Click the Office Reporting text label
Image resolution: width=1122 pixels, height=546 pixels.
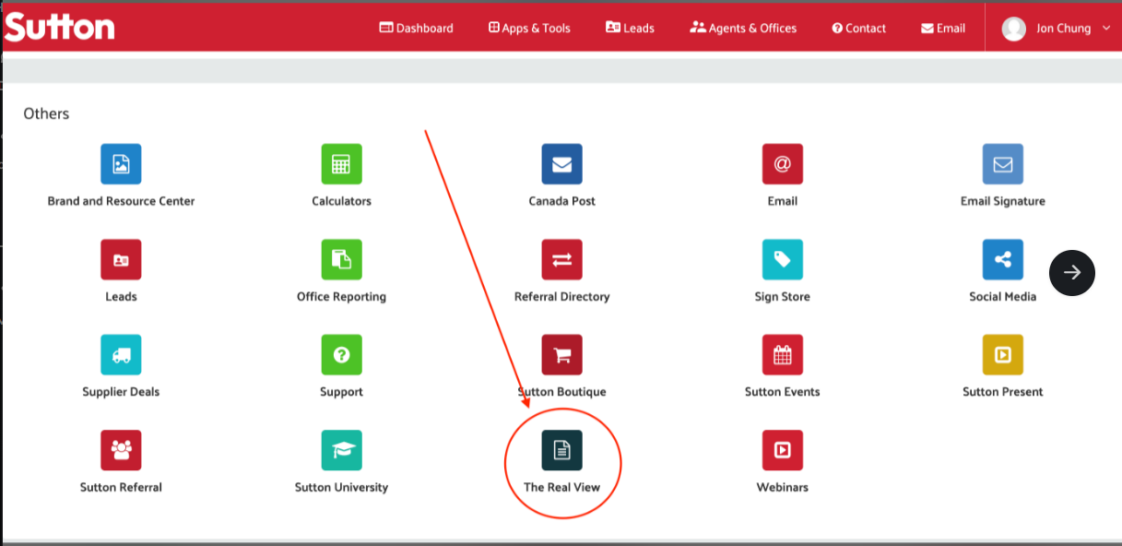[341, 297]
